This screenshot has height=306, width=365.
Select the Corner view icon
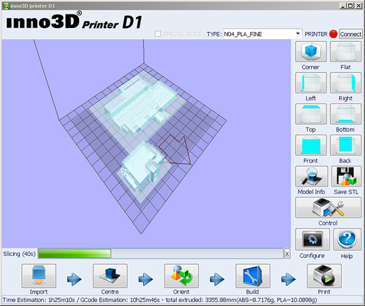[x=311, y=52]
